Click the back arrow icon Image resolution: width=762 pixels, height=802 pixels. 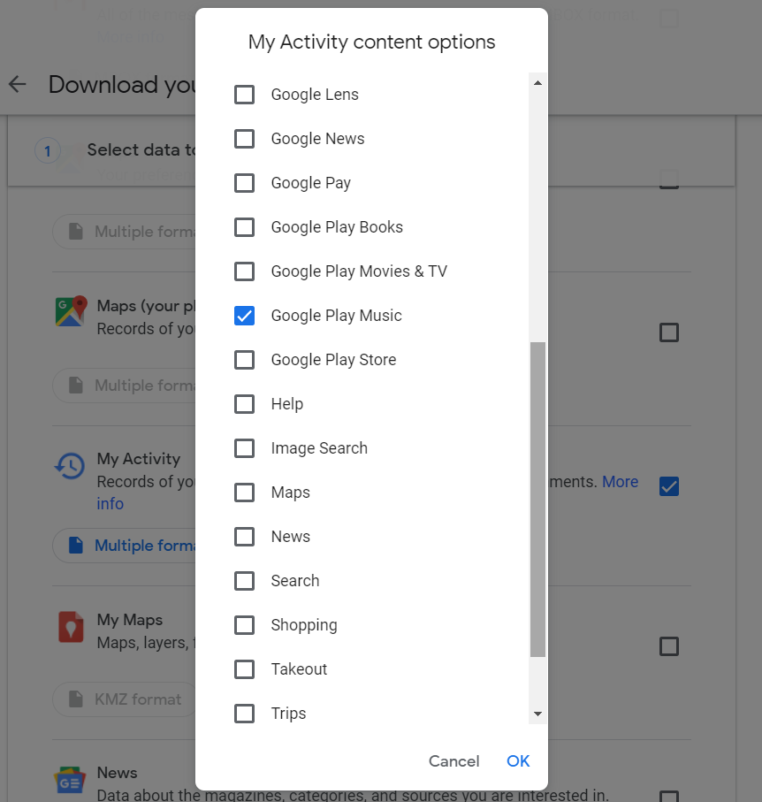[18, 85]
